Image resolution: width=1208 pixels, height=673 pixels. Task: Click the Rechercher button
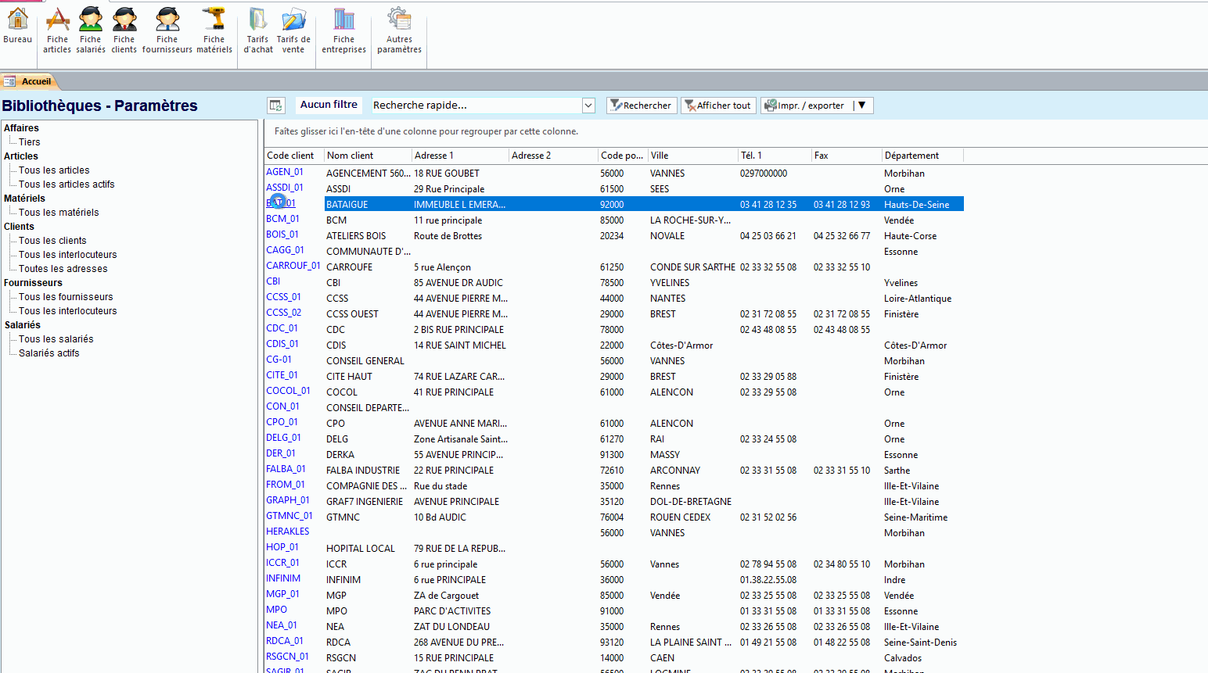pos(641,106)
